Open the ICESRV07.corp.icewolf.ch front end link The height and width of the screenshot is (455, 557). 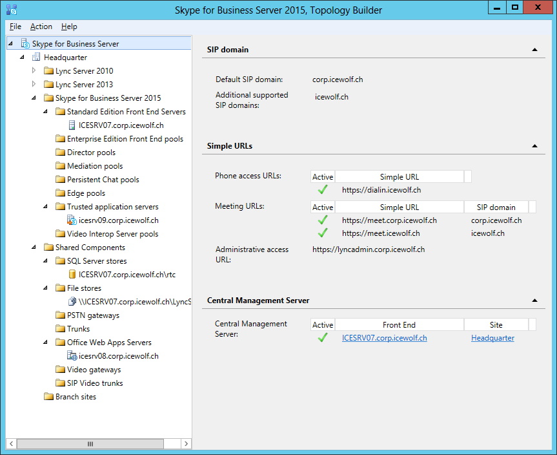pyautogui.click(x=385, y=338)
